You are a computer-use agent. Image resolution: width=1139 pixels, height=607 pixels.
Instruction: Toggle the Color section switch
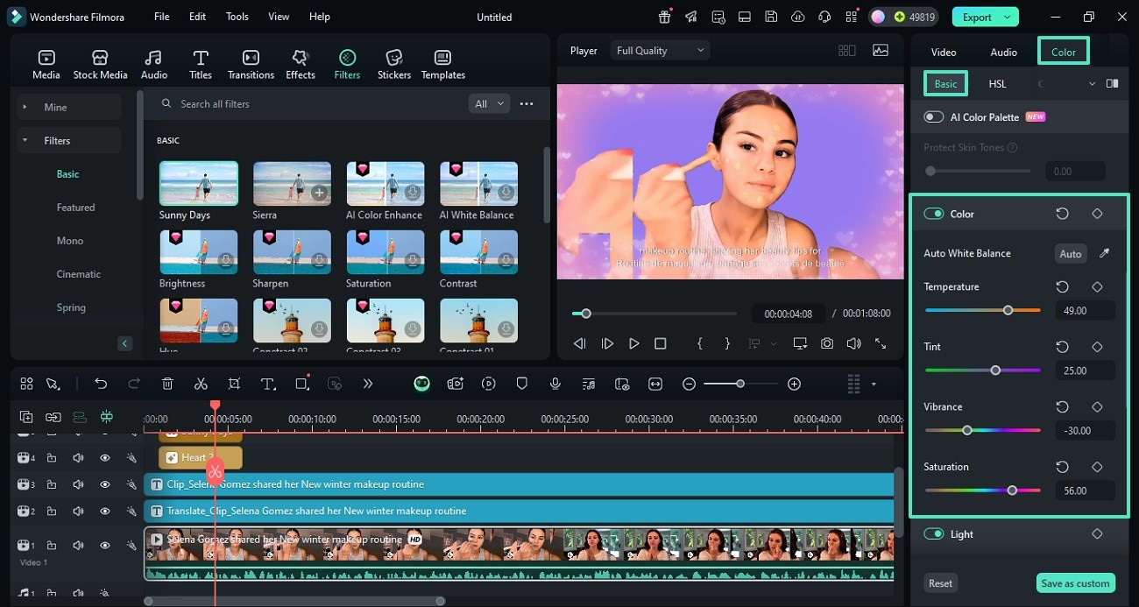(934, 214)
